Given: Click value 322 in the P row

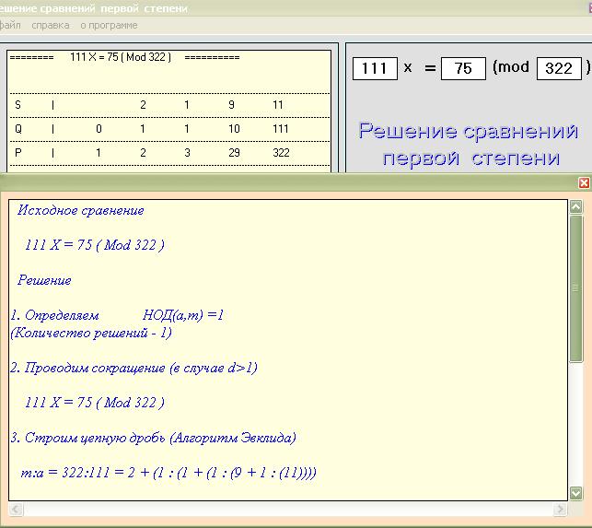Looking at the screenshot, I should coord(281,153).
